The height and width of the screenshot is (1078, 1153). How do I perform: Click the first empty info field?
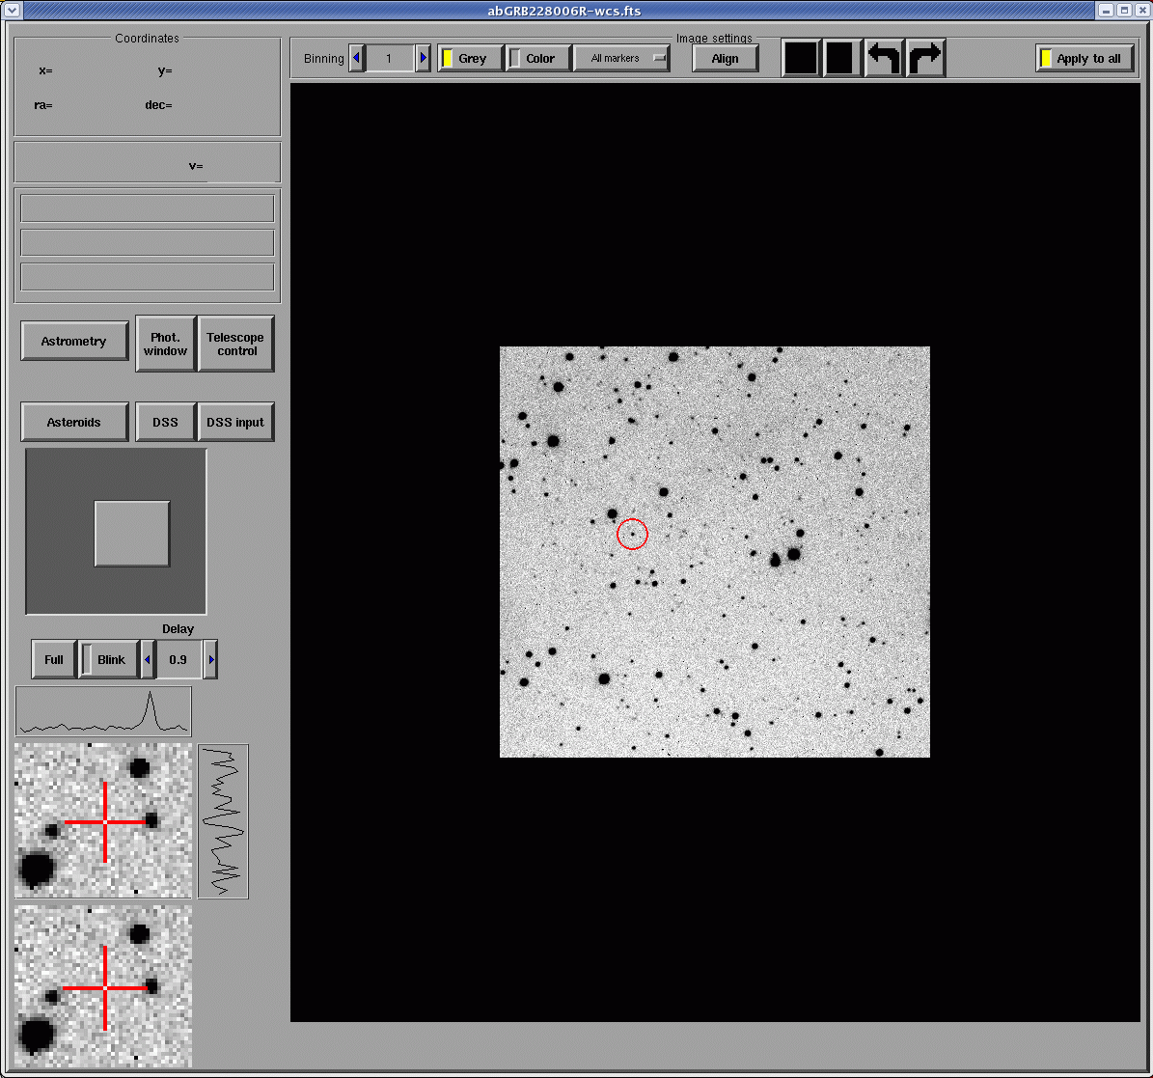click(148, 208)
